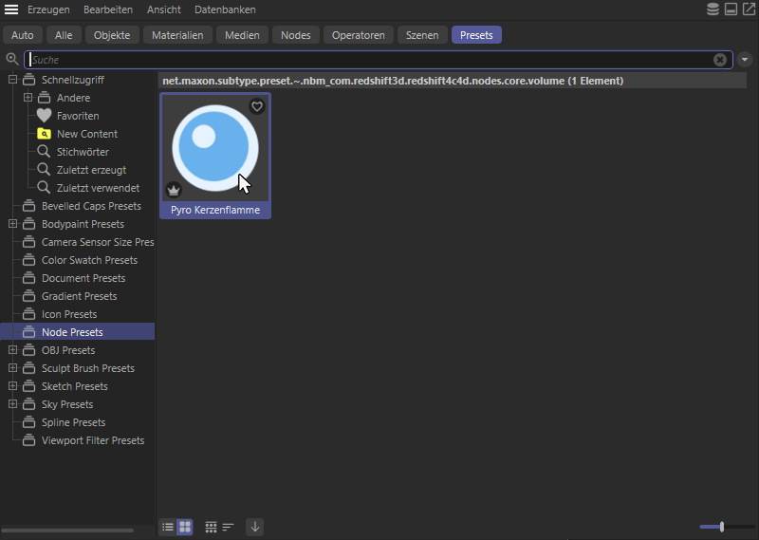The height and width of the screenshot is (540, 759).
Task: Open browser in a new window icon
Action: [749, 9]
